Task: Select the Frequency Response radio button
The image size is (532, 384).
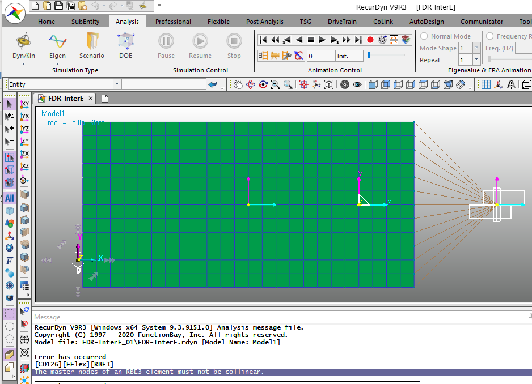Action: tap(490, 36)
